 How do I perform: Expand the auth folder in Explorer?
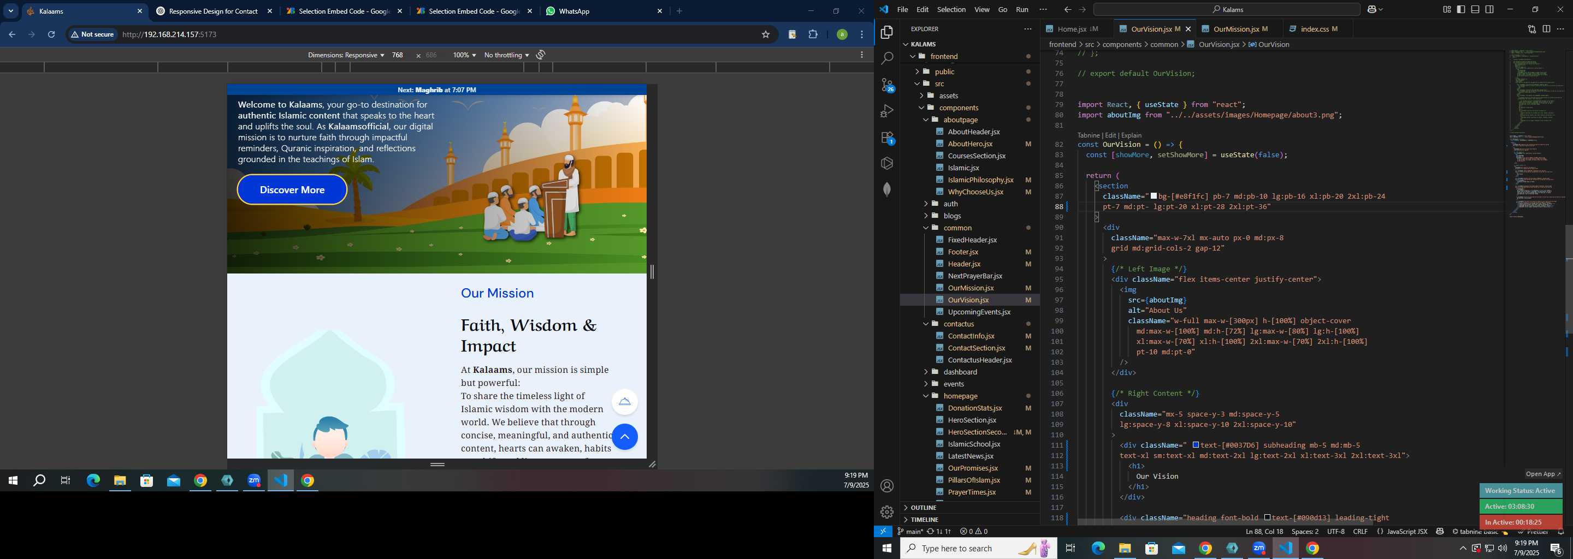click(950, 204)
